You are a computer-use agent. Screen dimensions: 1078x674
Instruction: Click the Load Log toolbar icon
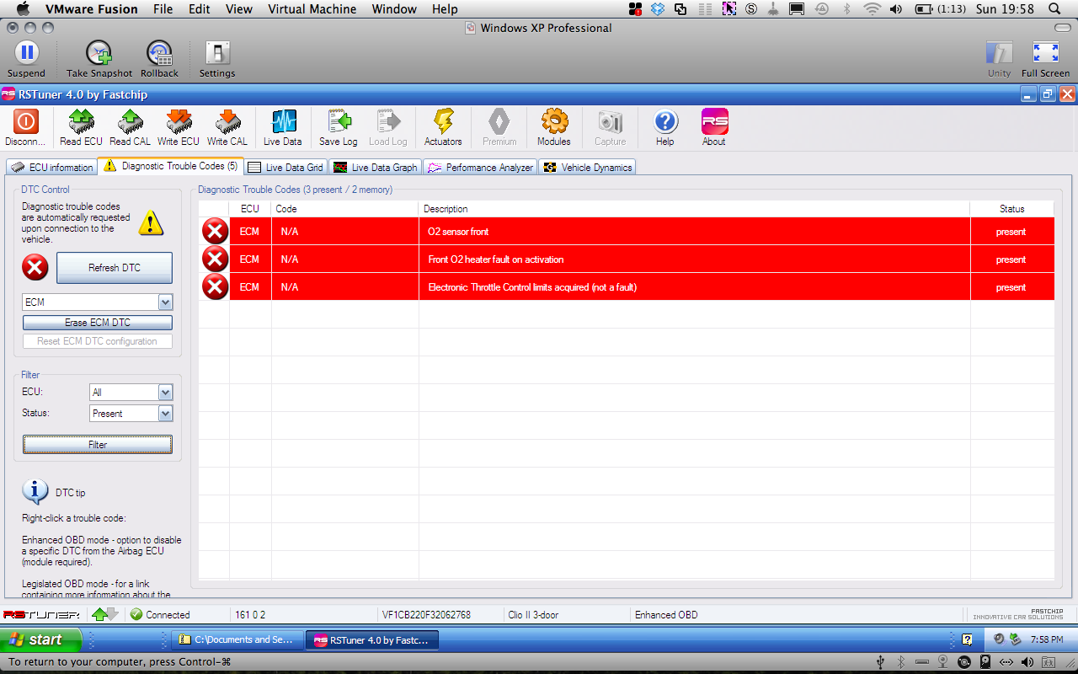click(x=388, y=122)
